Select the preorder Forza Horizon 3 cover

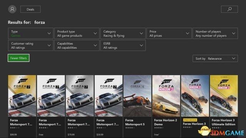click(195, 96)
